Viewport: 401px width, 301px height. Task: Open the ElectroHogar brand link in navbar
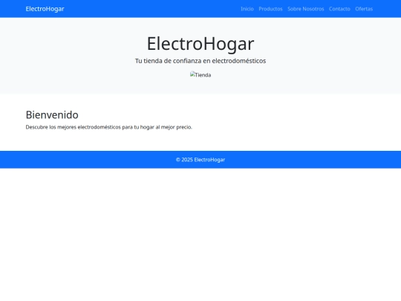(45, 9)
